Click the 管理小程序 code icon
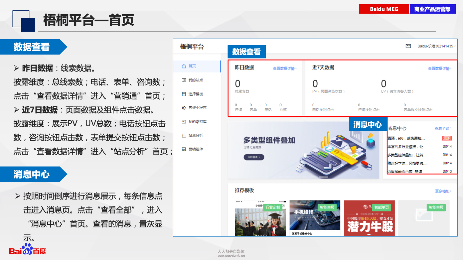Image resolution: width=463 pixels, height=260 pixels. click(184, 108)
